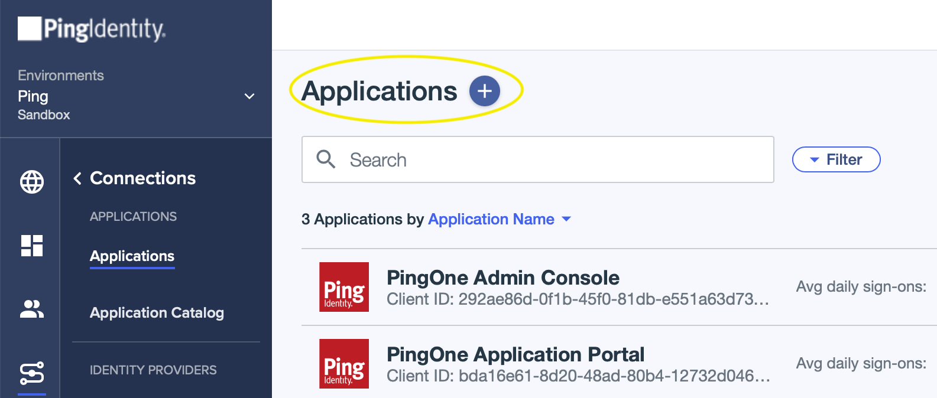Screen dimensions: 937x398
Task: Open Application Catalog menu item
Action: [157, 313]
